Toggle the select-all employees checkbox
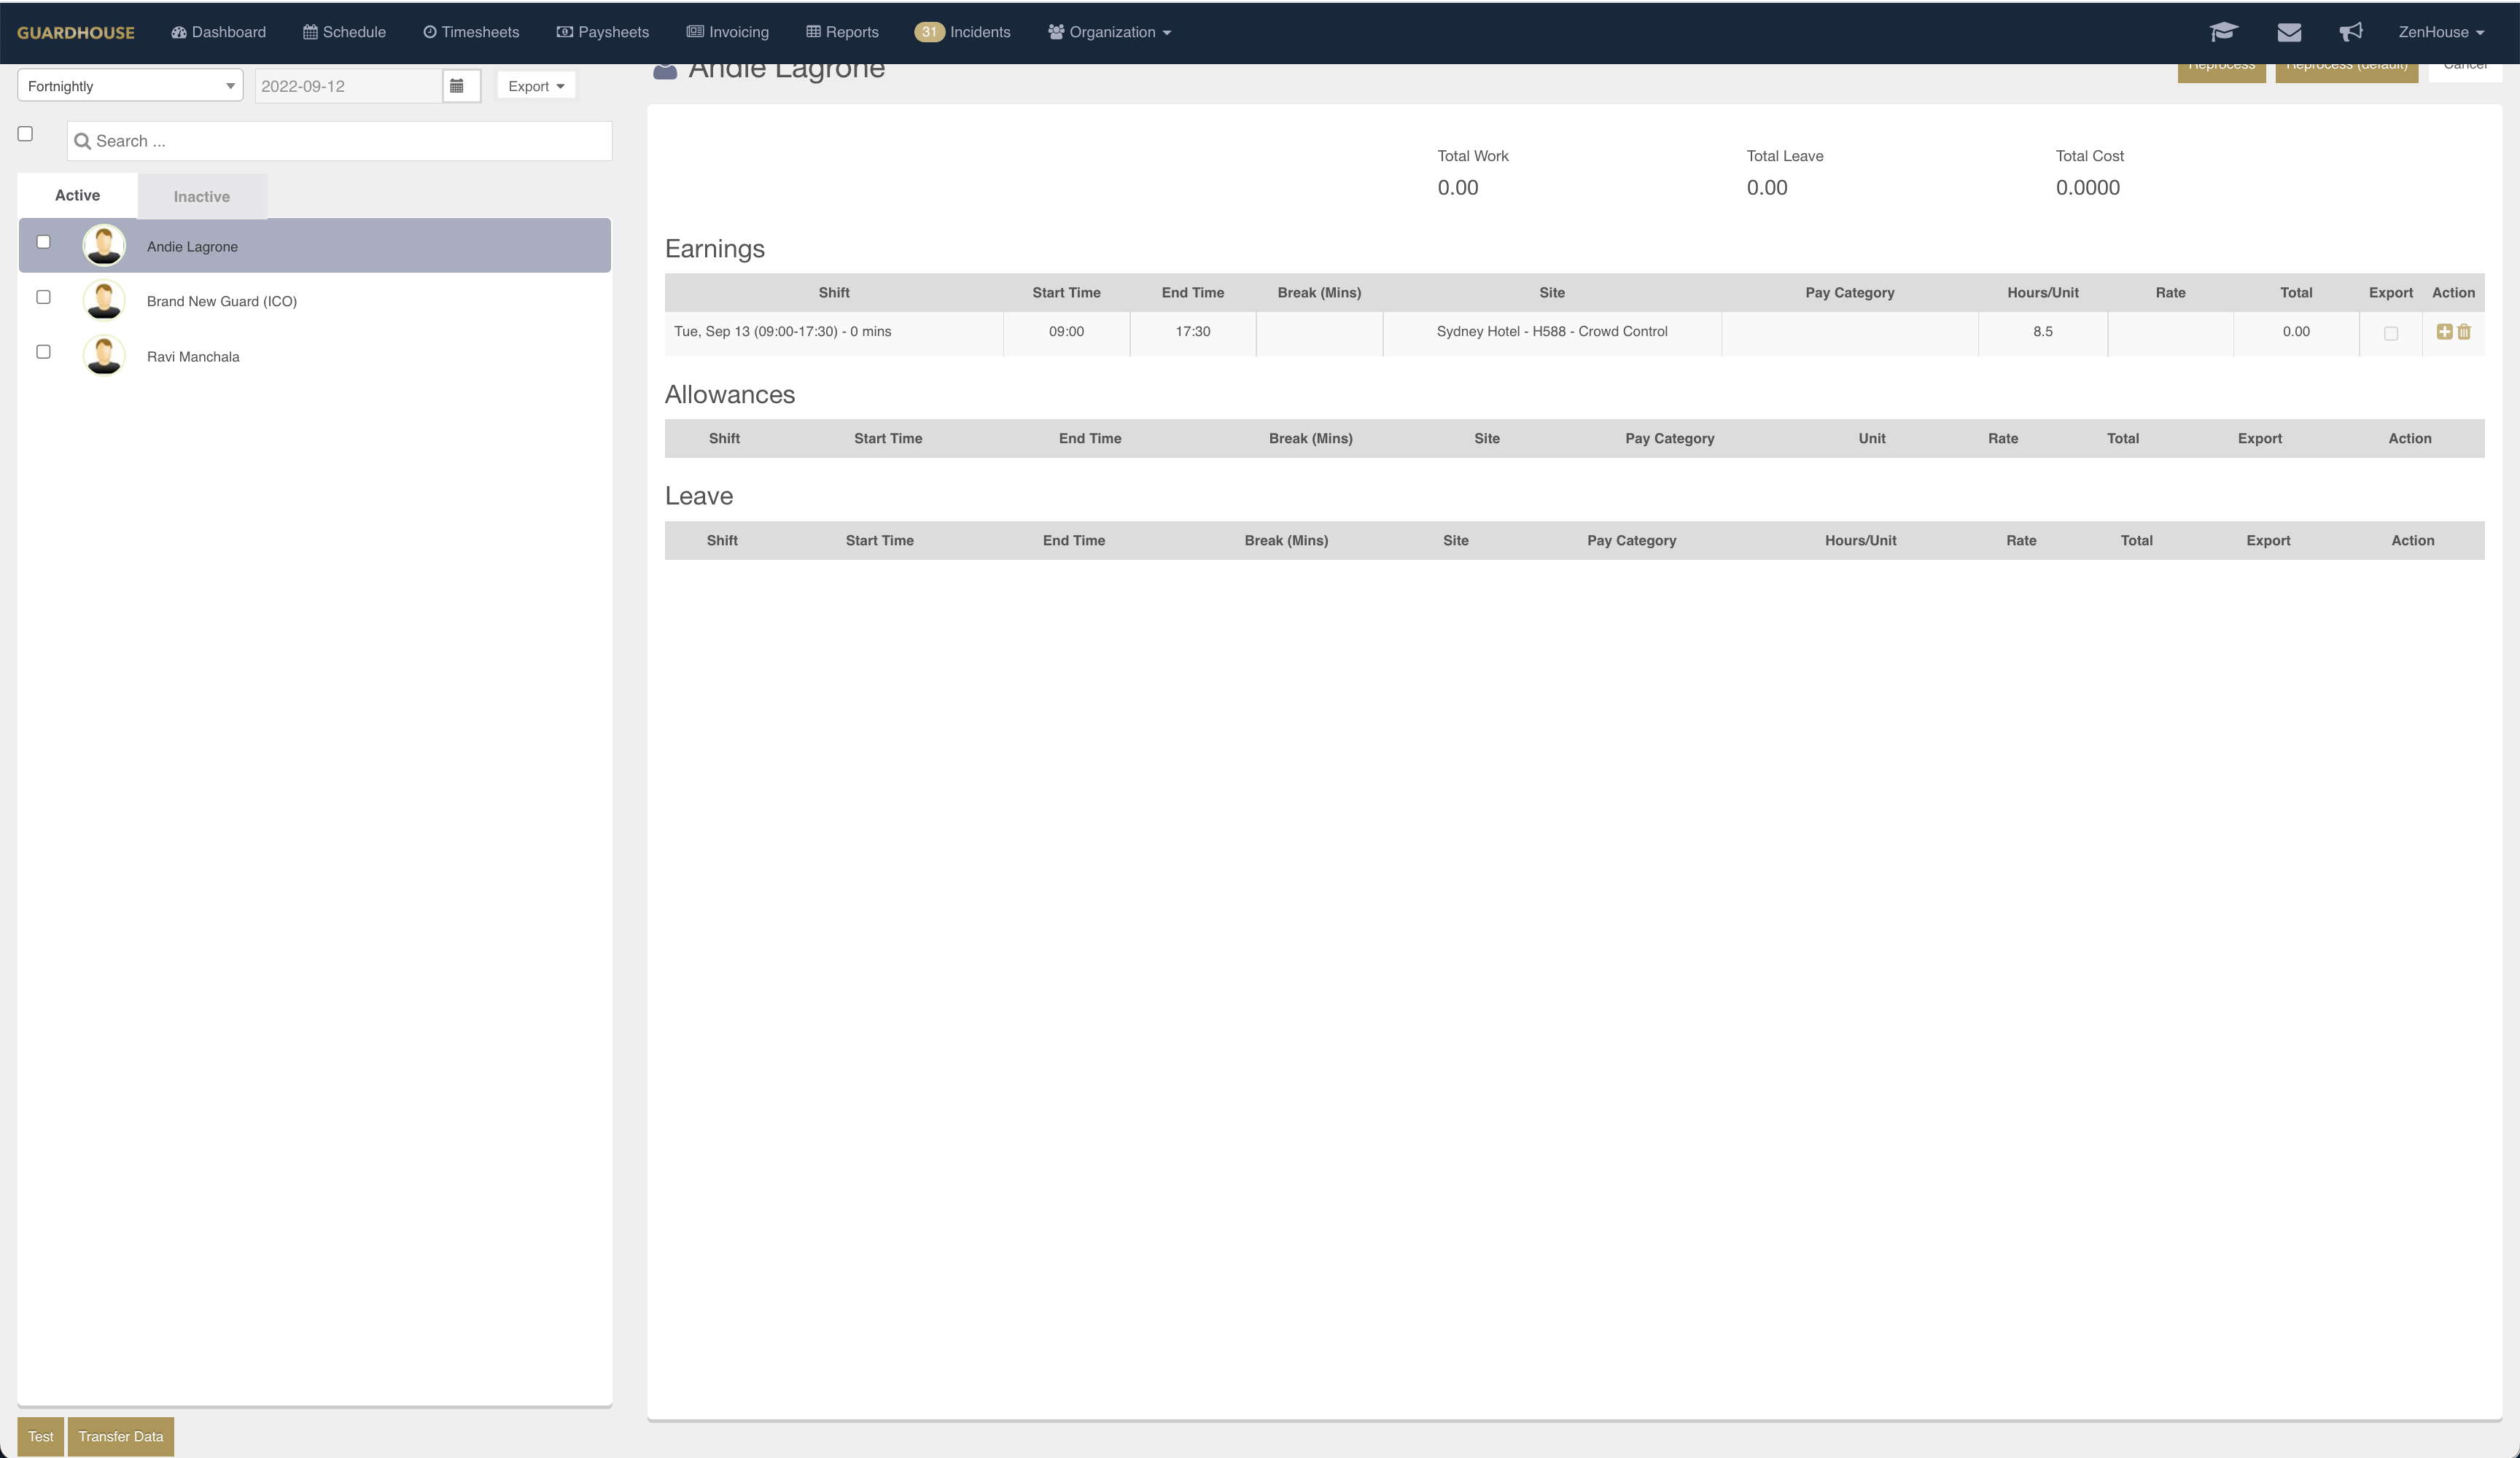2520x1458 pixels. [x=25, y=134]
